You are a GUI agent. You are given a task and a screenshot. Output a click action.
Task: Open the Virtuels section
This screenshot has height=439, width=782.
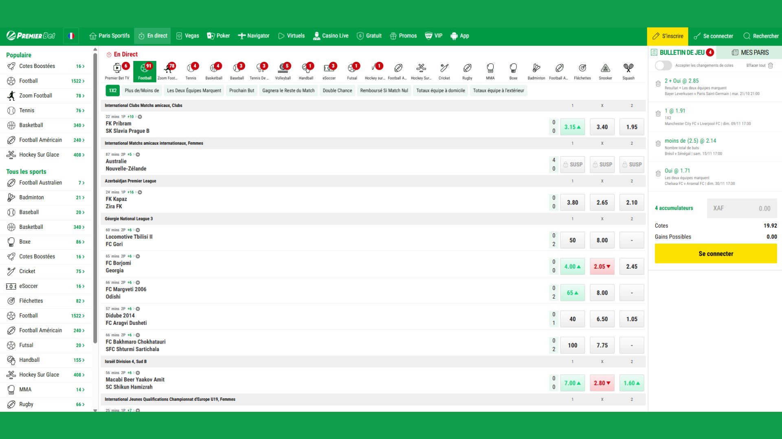point(291,36)
